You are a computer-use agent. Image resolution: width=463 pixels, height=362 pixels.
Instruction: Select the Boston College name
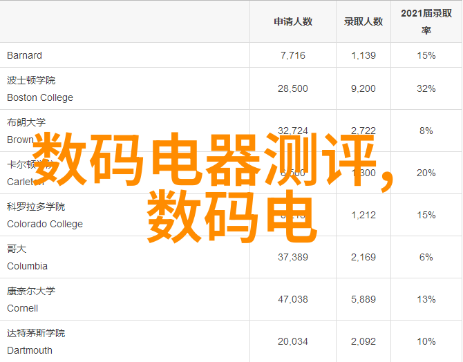click(40, 97)
